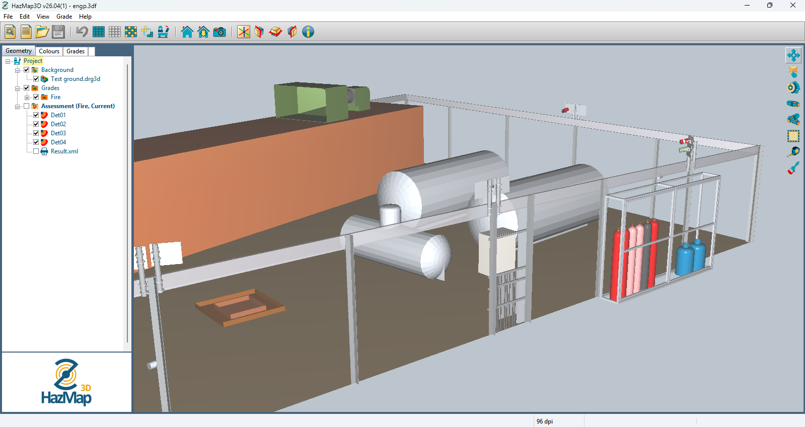
Task: Click the cube with hand select tool
Action: point(793,71)
